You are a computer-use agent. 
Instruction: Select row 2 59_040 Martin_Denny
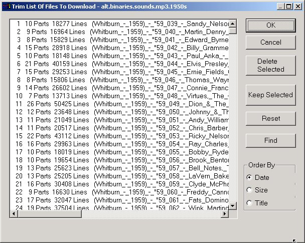[119, 32]
